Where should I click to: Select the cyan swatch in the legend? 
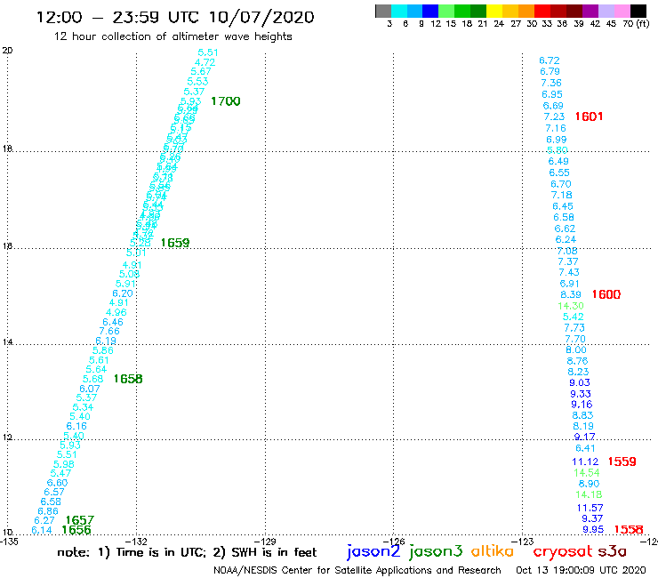399,11
